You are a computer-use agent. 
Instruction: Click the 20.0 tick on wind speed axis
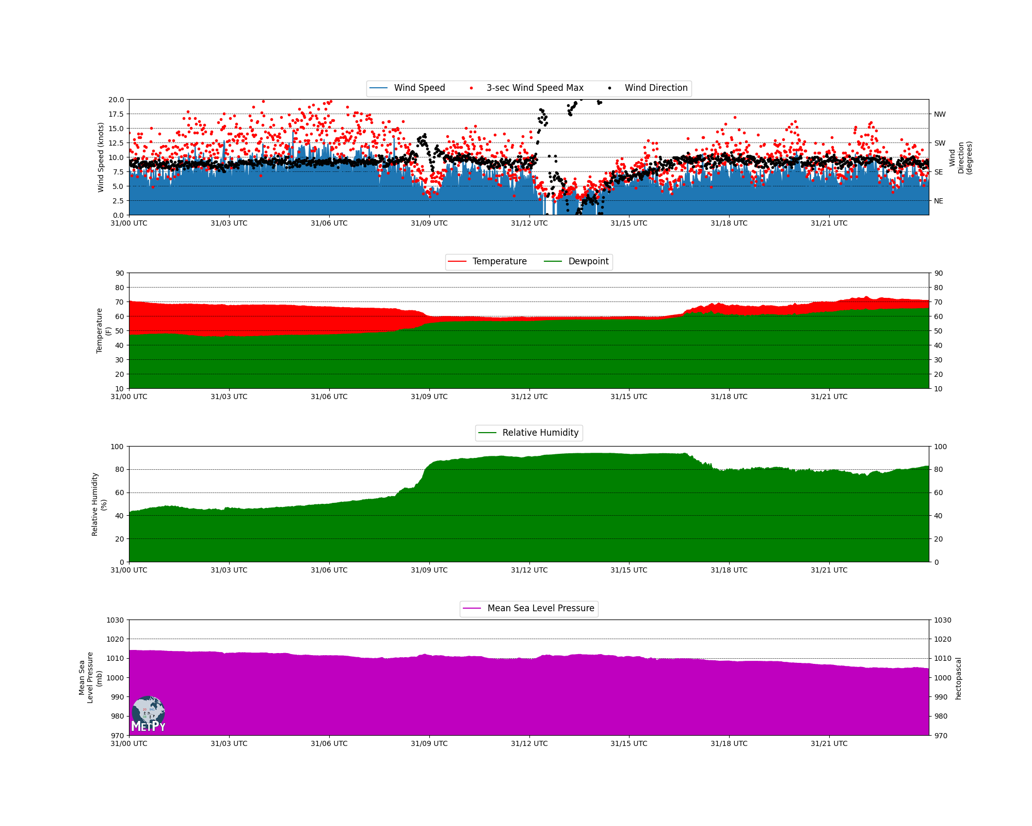(116, 100)
